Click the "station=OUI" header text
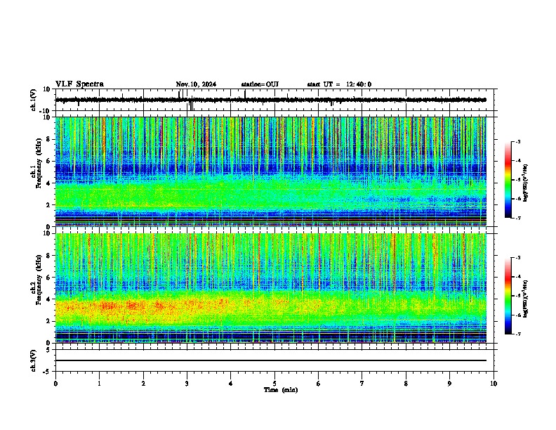Viewport: 556px width, 430px height. pos(260,84)
